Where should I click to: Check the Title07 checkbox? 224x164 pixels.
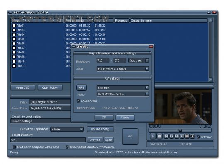[14, 48]
